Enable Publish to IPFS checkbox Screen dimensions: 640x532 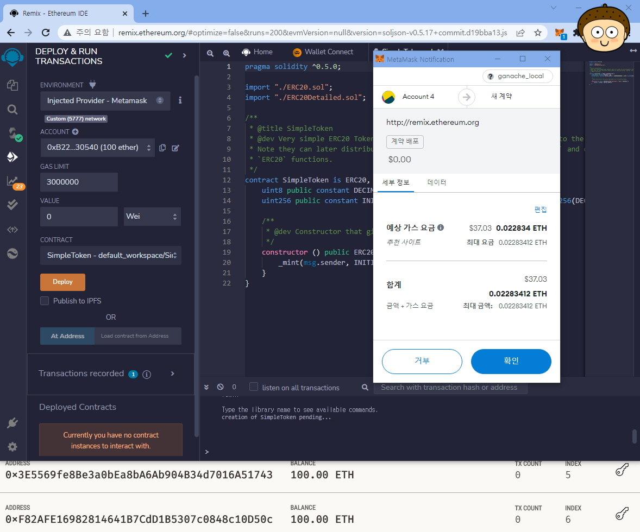click(45, 301)
